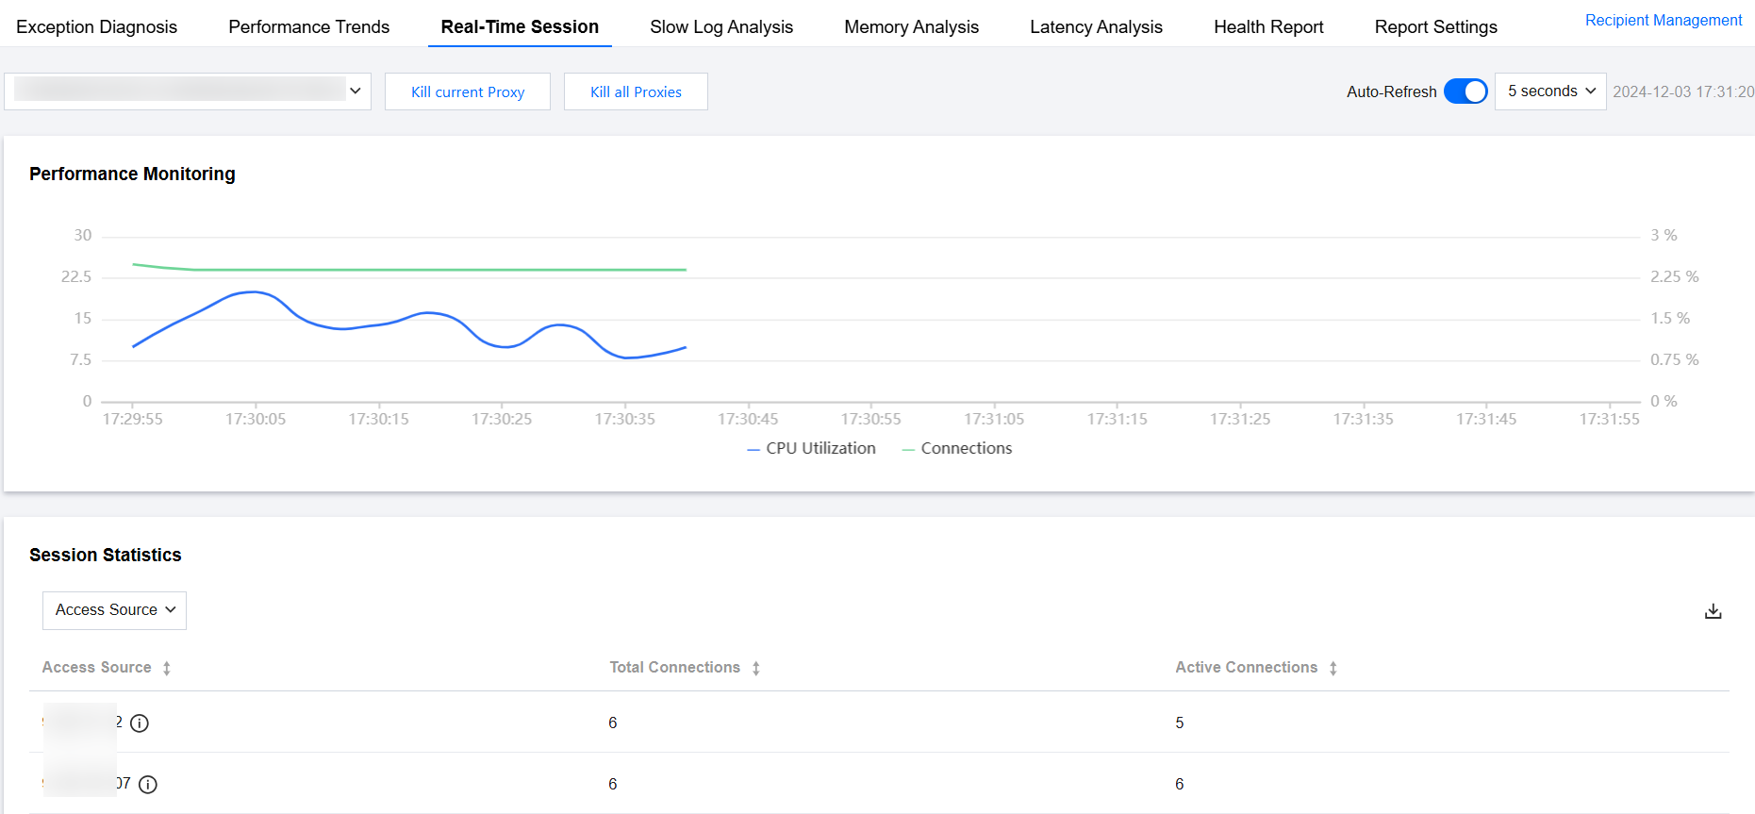The image size is (1755, 814).
Task: Sort by Total Connections column arrows
Action: [756, 668]
